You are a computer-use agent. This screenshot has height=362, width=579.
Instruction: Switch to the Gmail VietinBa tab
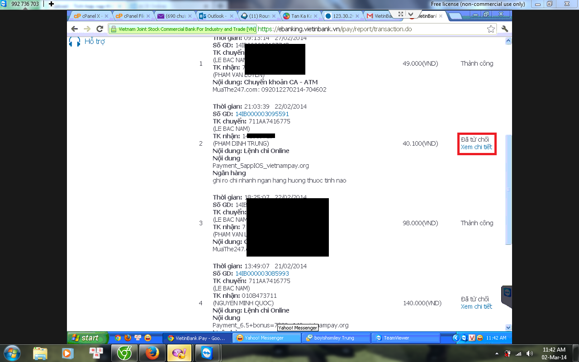point(380,16)
